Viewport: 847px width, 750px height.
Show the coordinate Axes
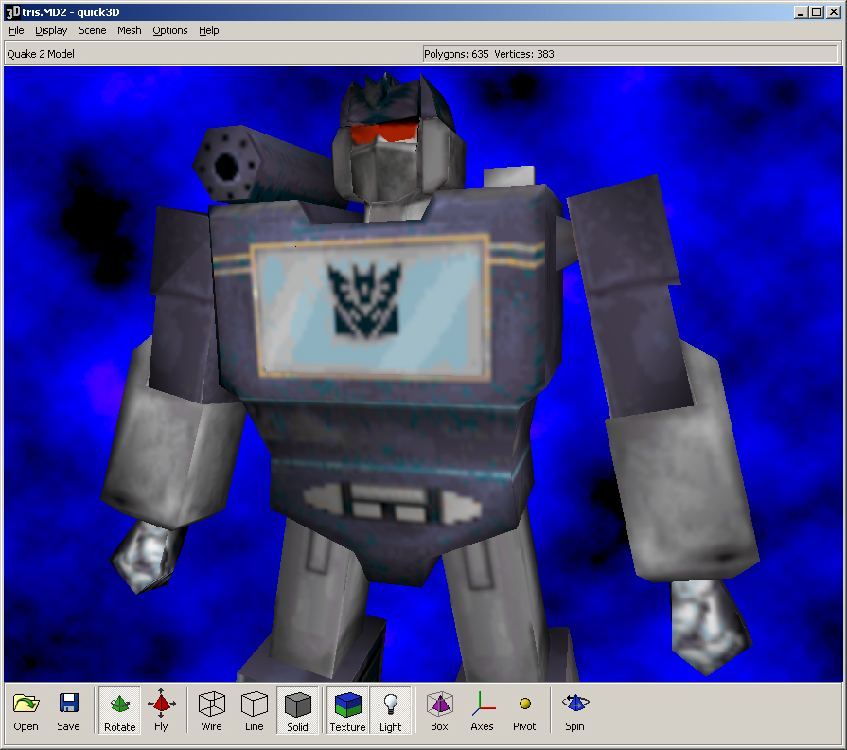[x=482, y=711]
